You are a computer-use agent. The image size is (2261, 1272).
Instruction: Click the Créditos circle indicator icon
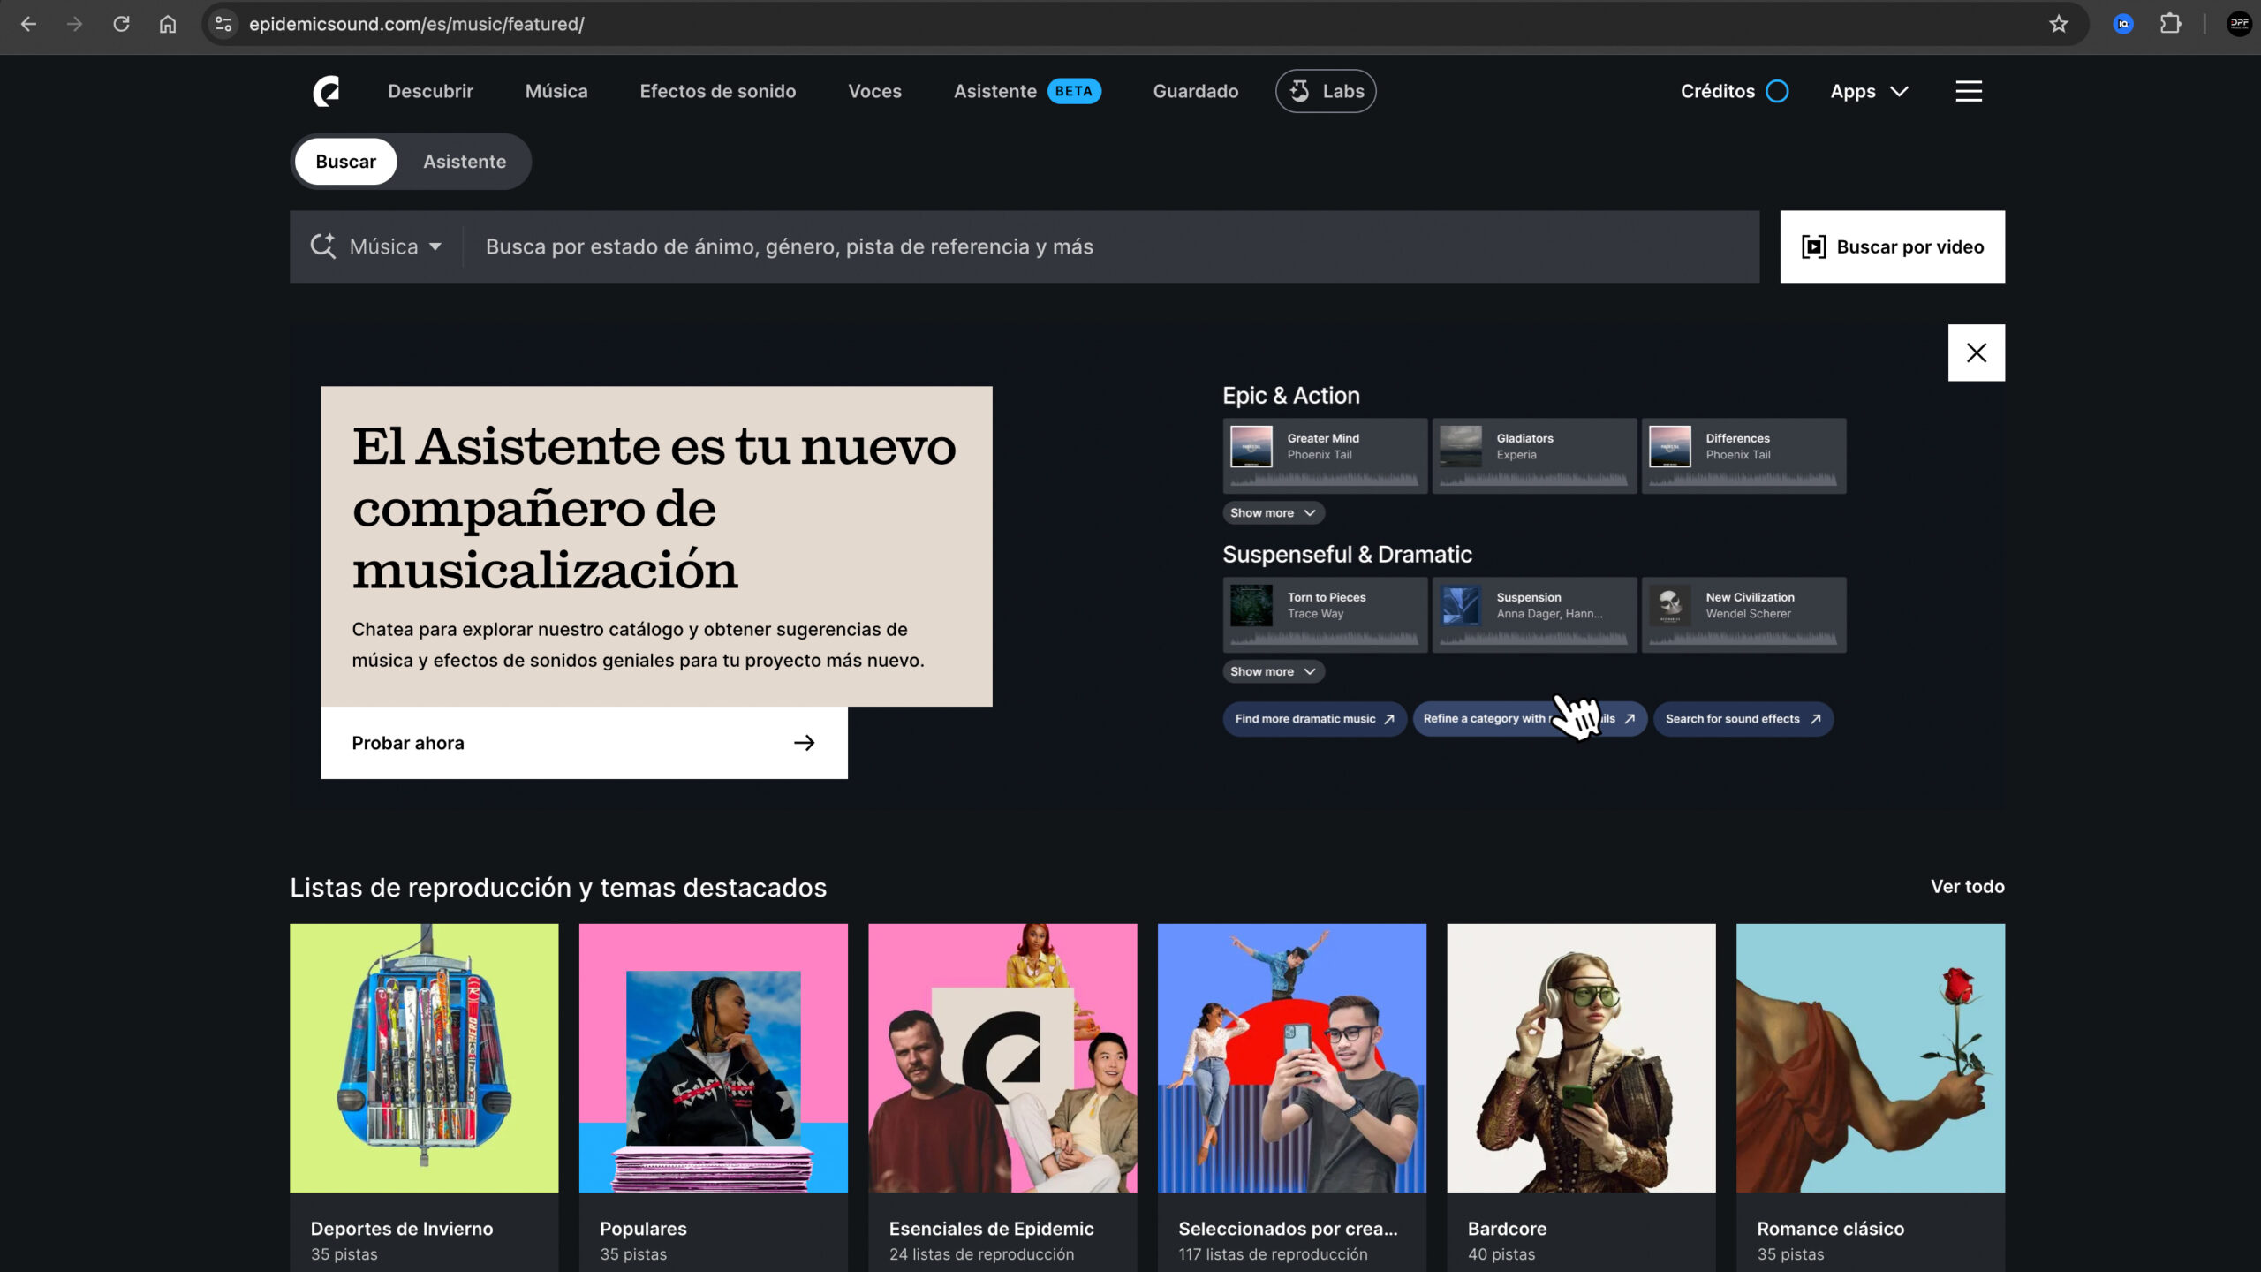[x=1777, y=90]
